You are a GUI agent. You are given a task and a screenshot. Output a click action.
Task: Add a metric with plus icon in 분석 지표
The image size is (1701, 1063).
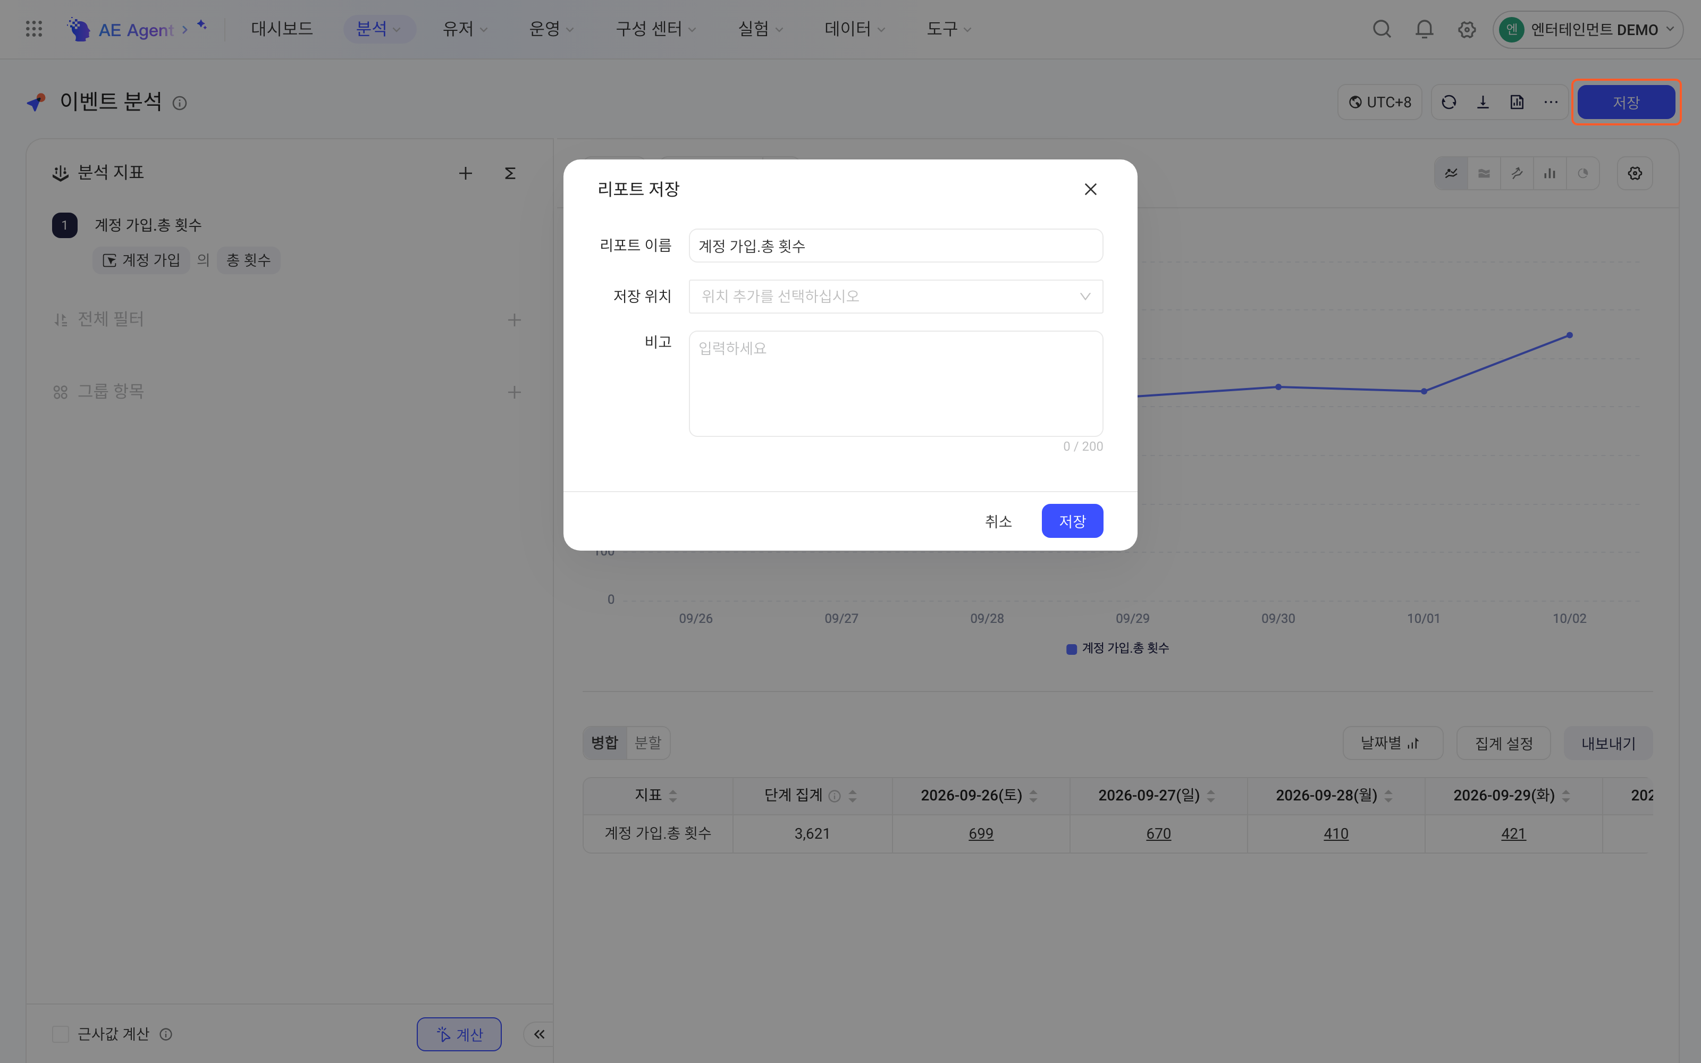(465, 173)
